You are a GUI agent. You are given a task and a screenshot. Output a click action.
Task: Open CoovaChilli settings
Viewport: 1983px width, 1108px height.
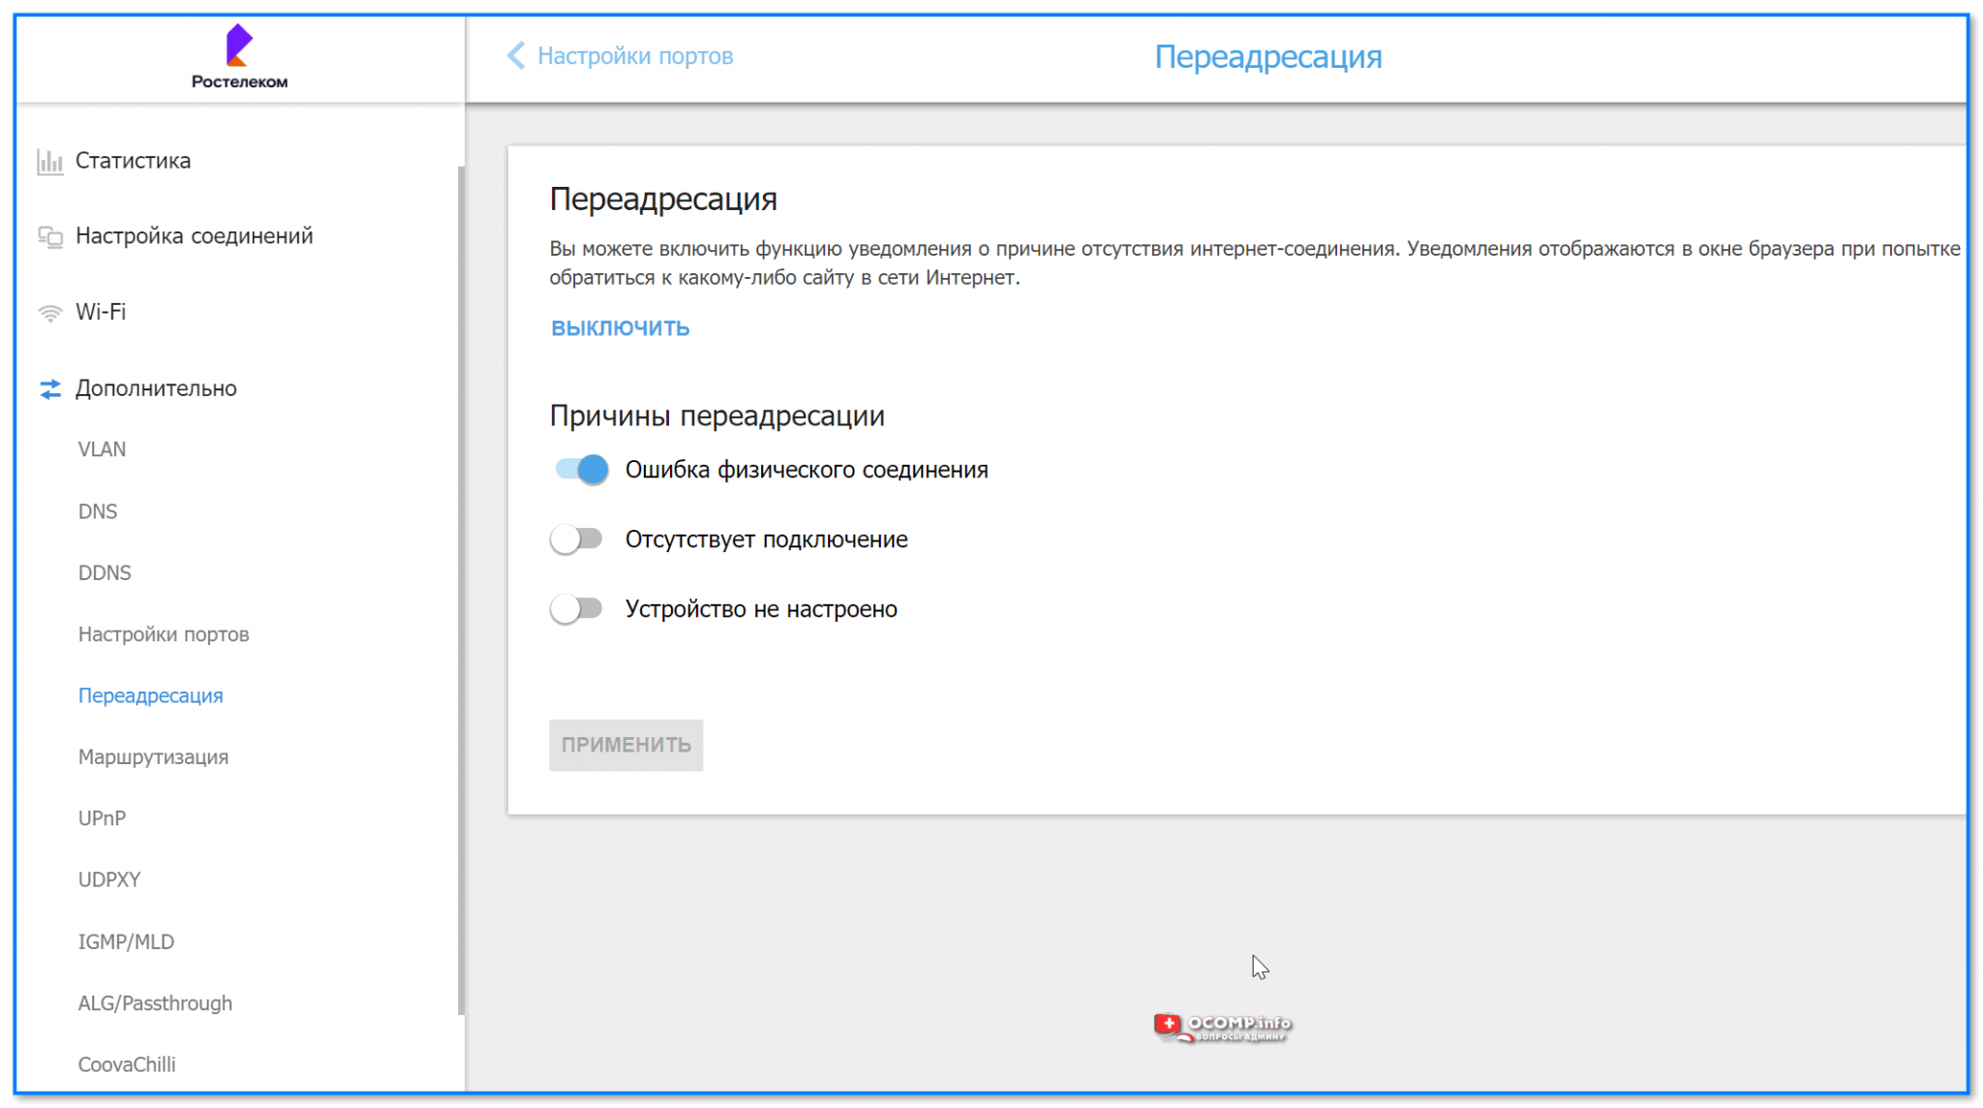coord(127,1064)
